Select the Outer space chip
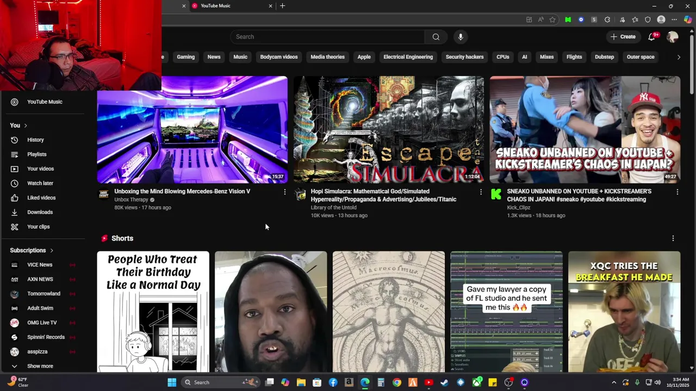This screenshot has height=391, width=696. tap(641, 57)
